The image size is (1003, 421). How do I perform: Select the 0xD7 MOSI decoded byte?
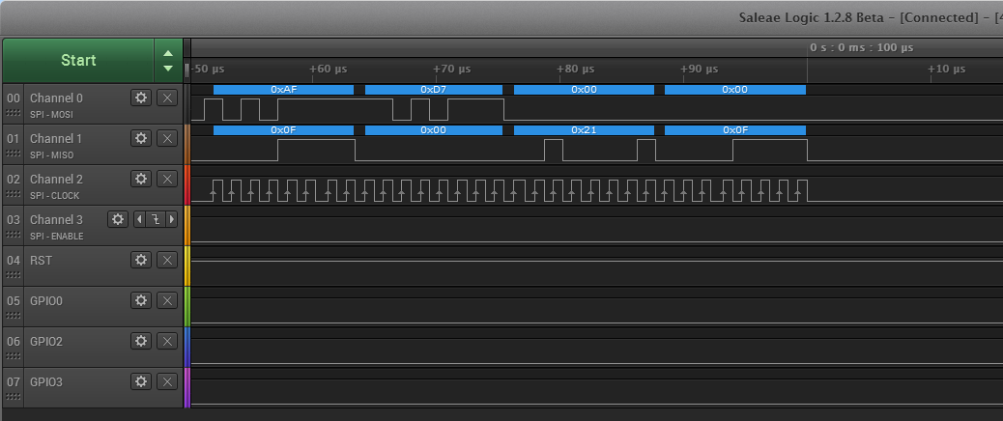(x=434, y=90)
